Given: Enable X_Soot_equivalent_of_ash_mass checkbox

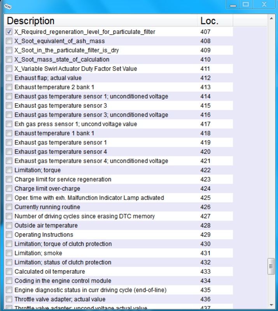Looking at the screenshot, I should click(9, 41).
